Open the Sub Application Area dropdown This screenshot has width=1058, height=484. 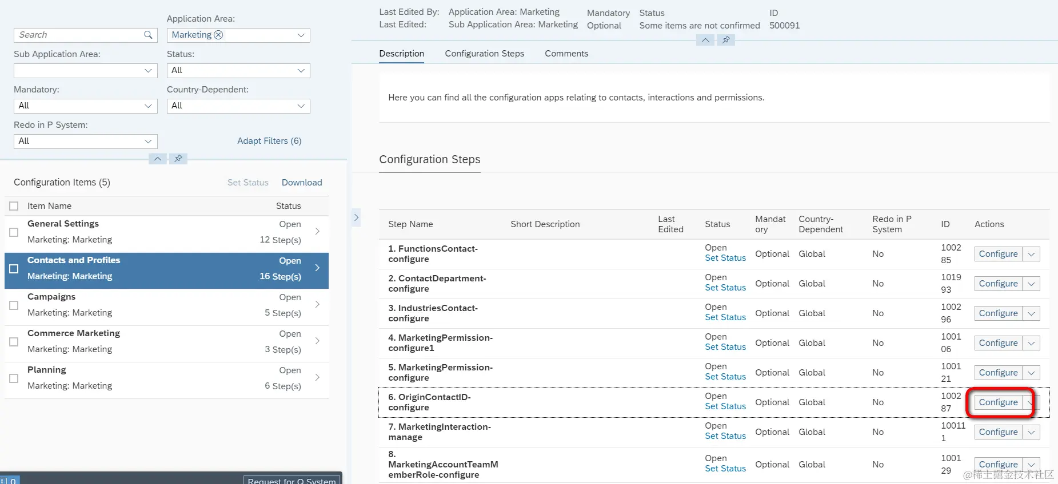(148, 71)
